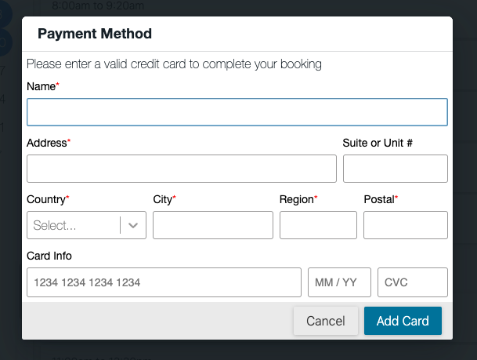Click the Country label
The height and width of the screenshot is (360, 477).
[46, 199]
